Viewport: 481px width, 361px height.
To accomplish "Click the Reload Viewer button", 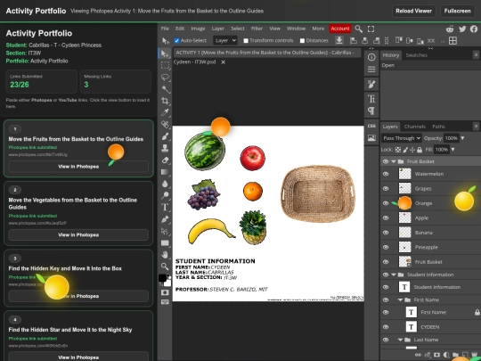I will 413,11.
